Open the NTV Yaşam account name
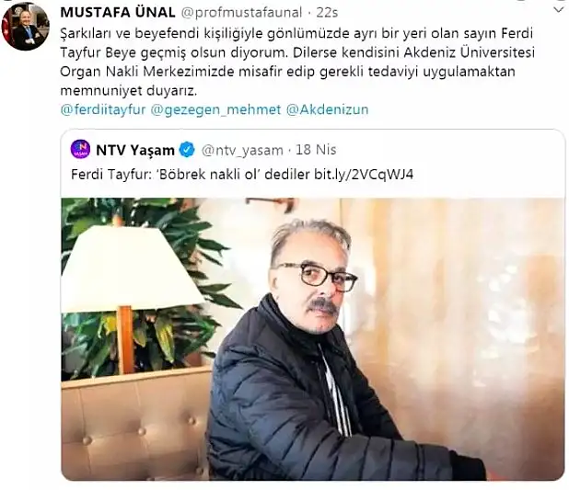This screenshot has height=490, width=569. coord(135,150)
